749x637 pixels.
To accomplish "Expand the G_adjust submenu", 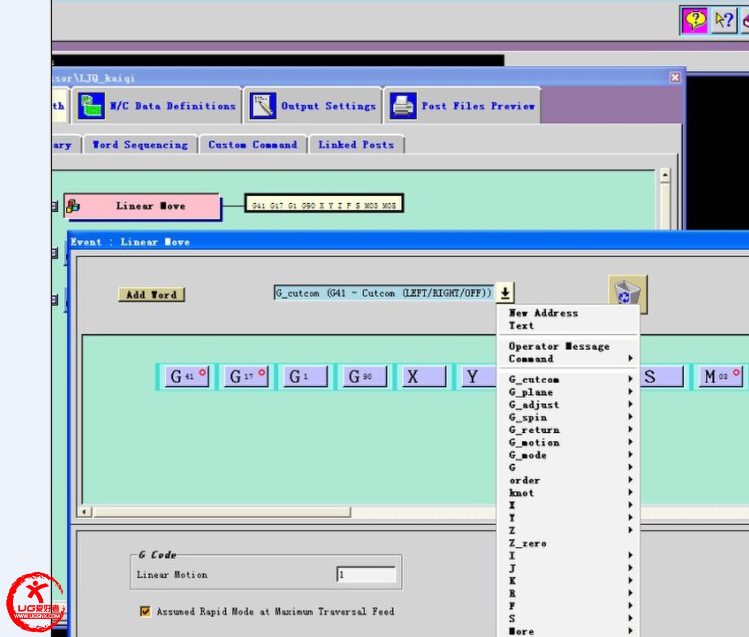I will 568,405.
